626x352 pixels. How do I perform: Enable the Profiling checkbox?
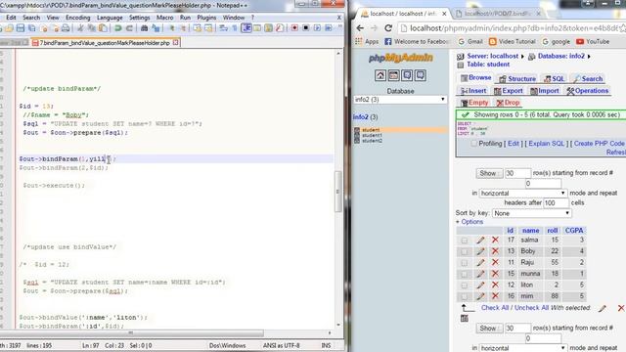[x=473, y=144]
